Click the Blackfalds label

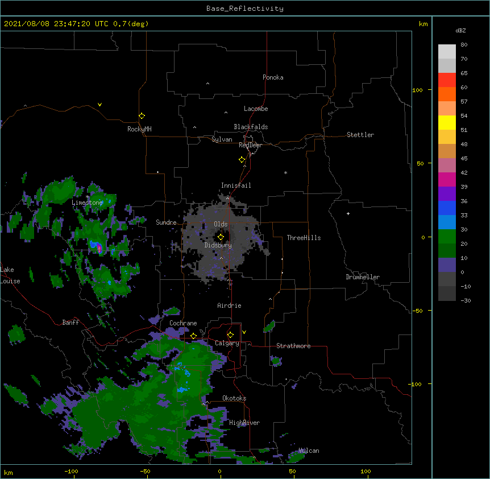251,127
